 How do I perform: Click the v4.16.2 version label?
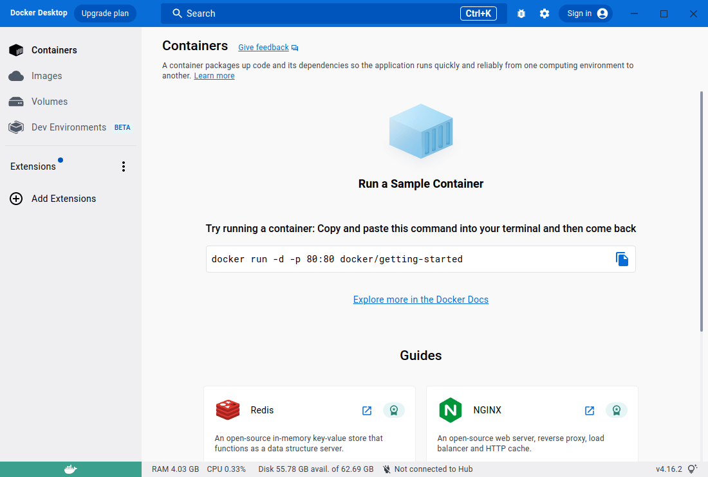click(x=669, y=469)
